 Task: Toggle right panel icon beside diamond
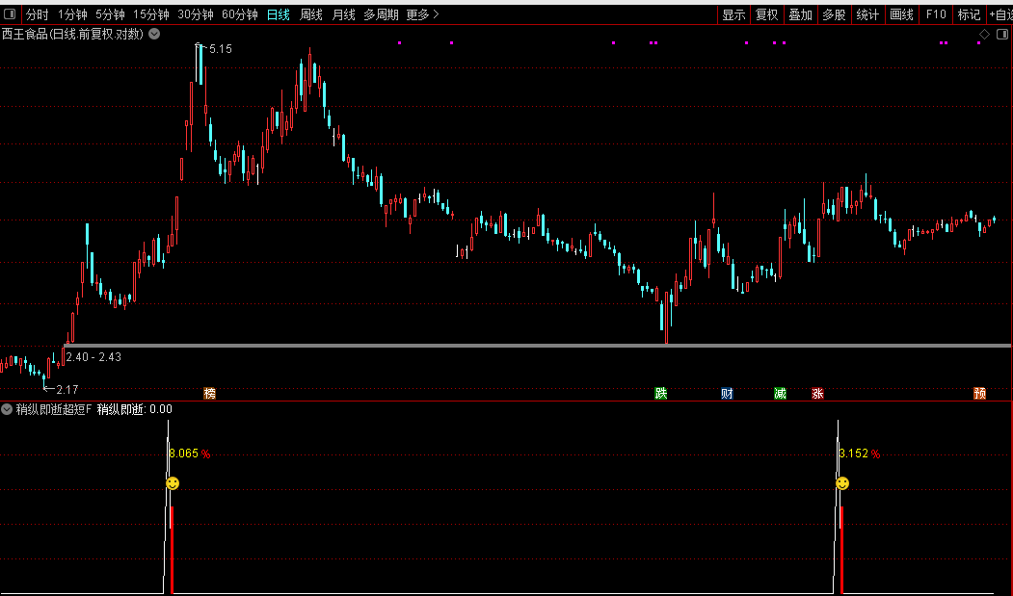(1001, 35)
